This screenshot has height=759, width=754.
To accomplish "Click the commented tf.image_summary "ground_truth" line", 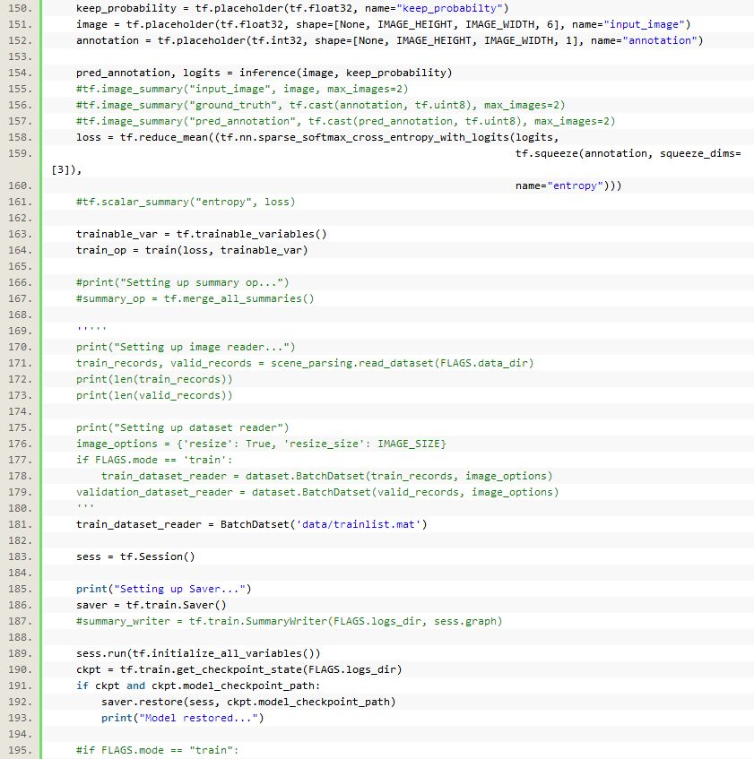I will click(321, 105).
